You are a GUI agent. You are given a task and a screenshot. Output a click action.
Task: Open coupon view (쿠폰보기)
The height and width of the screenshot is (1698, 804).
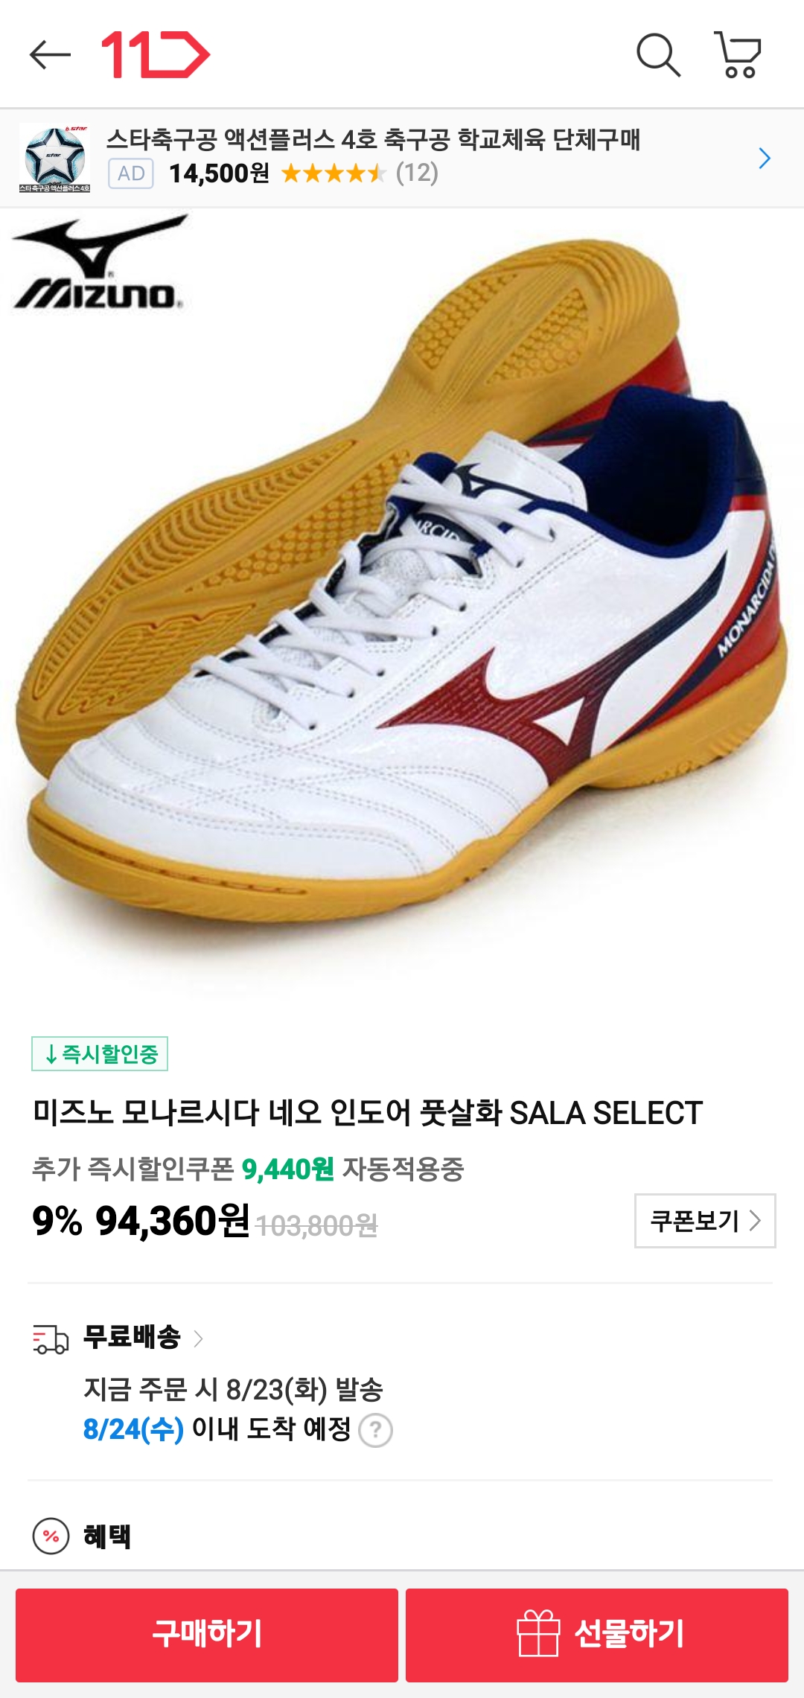705,1221
